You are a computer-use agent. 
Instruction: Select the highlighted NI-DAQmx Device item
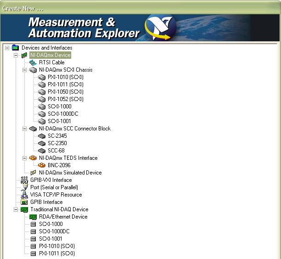51,55
